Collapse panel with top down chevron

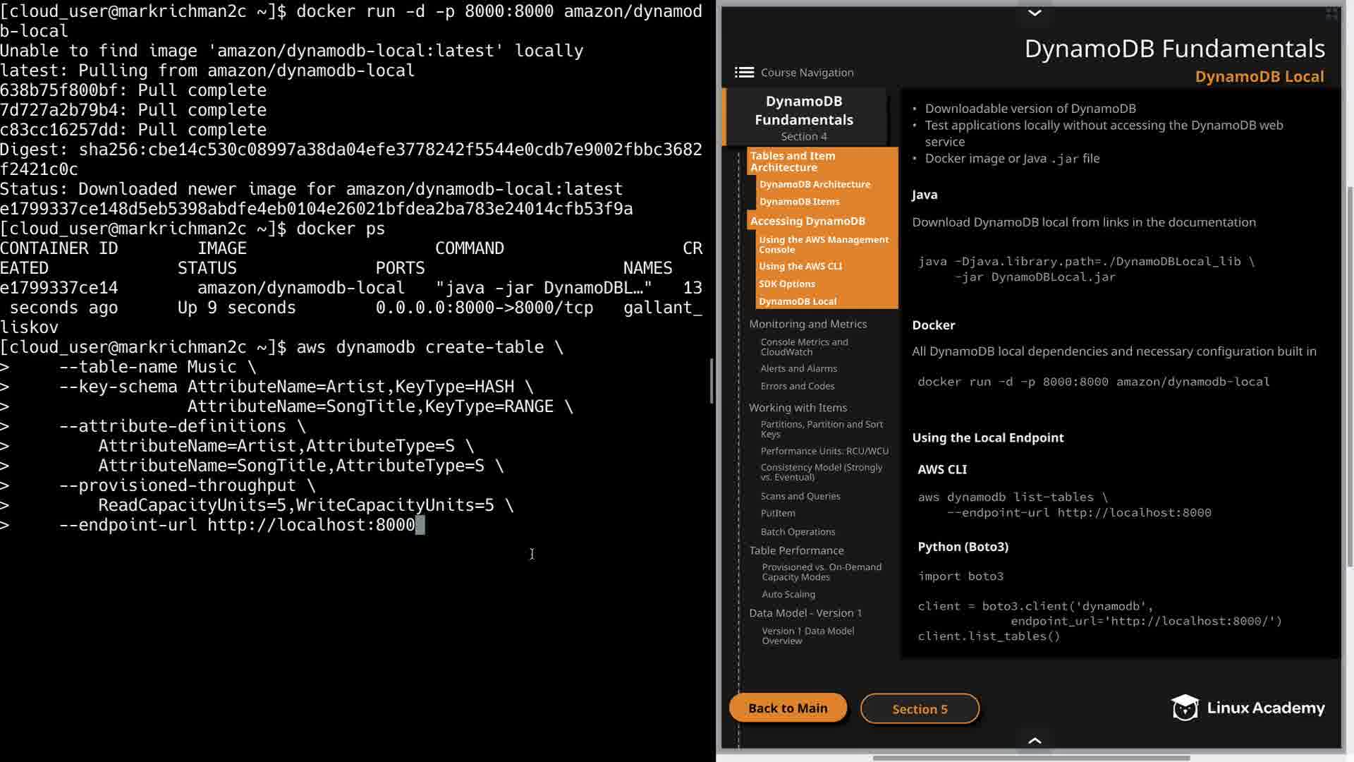click(1035, 13)
